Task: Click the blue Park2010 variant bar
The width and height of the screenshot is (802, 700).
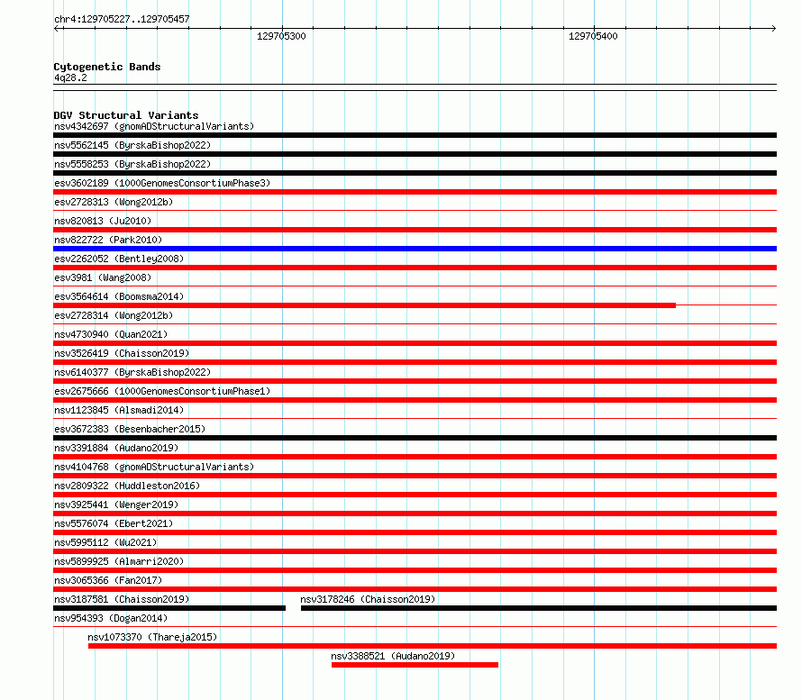Action: 415,249
